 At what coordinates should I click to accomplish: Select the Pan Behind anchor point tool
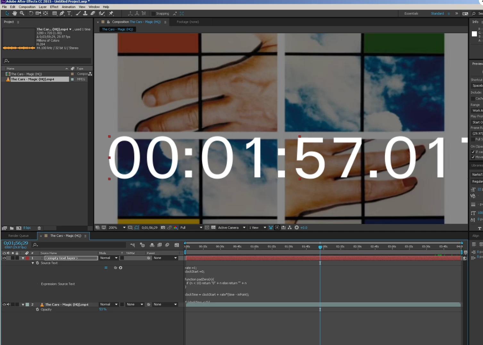point(46,13)
